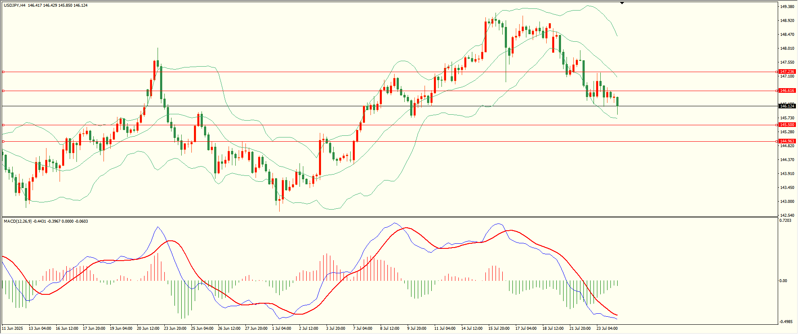Click the left anchor of the 145.500 line

(3, 125)
